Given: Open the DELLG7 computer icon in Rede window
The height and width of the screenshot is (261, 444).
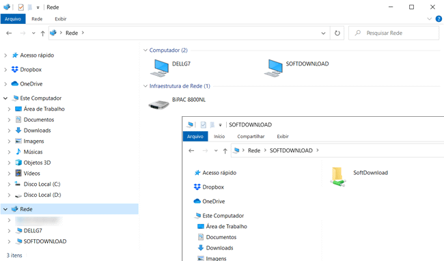Looking at the screenshot, I should (x=160, y=68).
